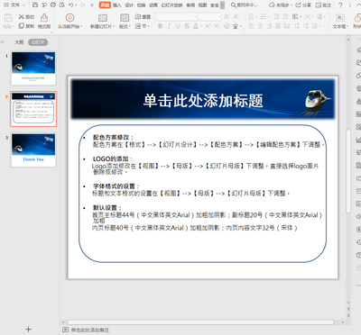Viewport: 361px width, 335px height.
Task: Open the font size combo box
Action: click(209, 17)
